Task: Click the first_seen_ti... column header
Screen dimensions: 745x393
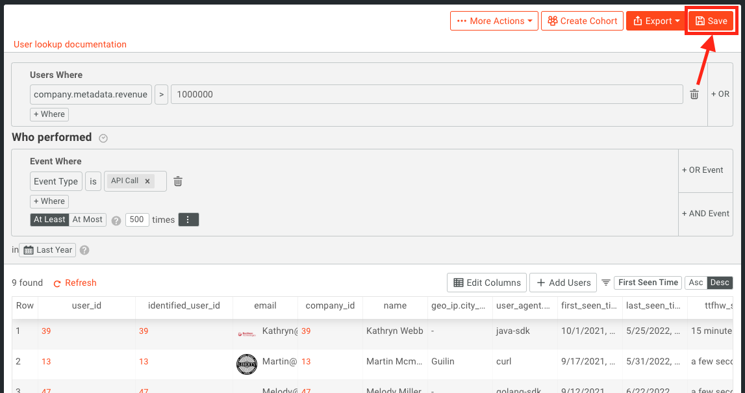Action: [590, 305]
